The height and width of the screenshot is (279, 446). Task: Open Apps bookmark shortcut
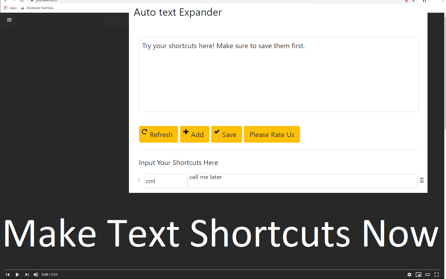click(10, 8)
